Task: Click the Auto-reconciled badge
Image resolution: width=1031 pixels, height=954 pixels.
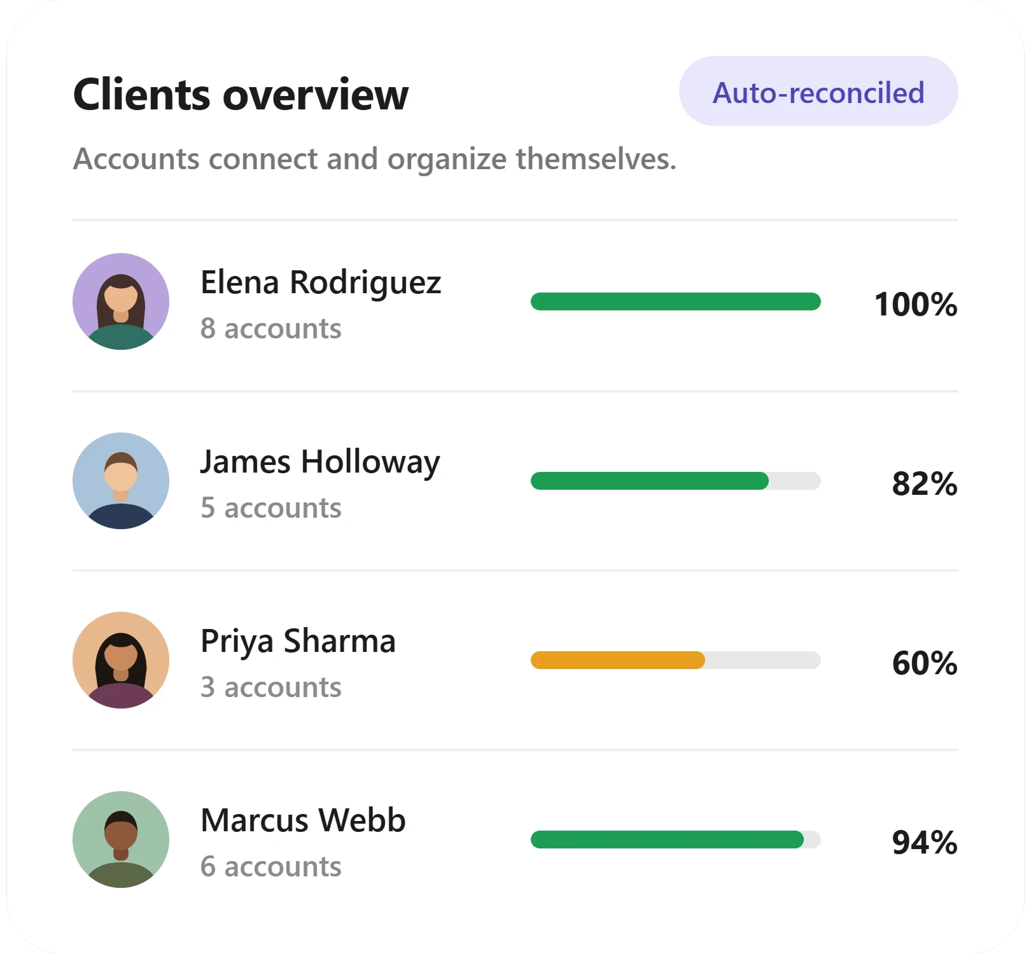Action: click(818, 91)
